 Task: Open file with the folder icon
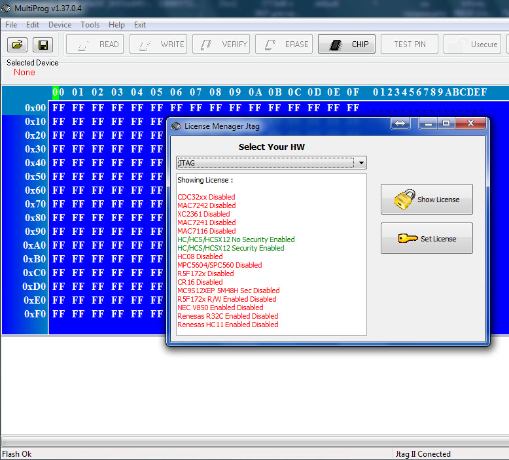(x=17, y=44)
